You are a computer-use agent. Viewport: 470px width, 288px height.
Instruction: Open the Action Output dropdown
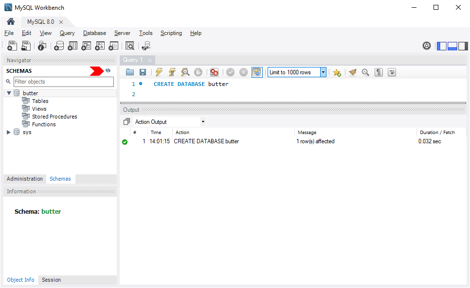tap(203, 122)
